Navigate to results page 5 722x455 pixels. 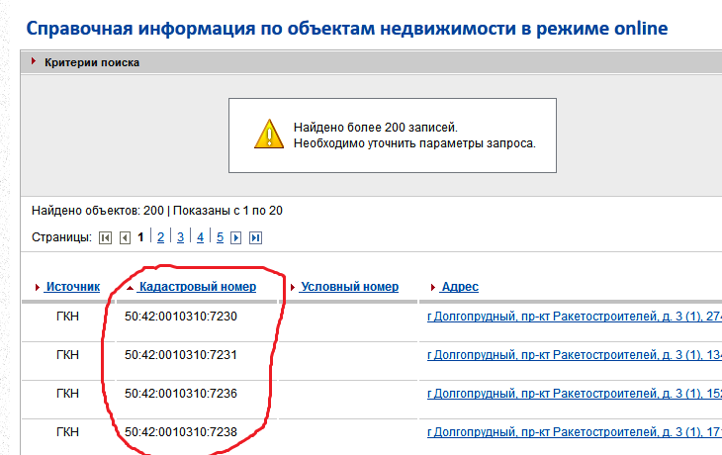[x=220, y=237]
